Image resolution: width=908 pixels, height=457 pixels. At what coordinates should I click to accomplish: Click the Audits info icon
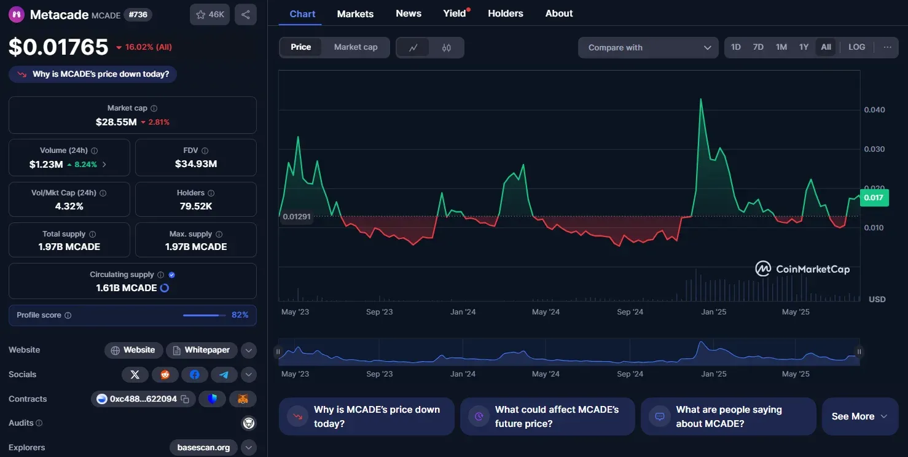[x=39, y=423]
